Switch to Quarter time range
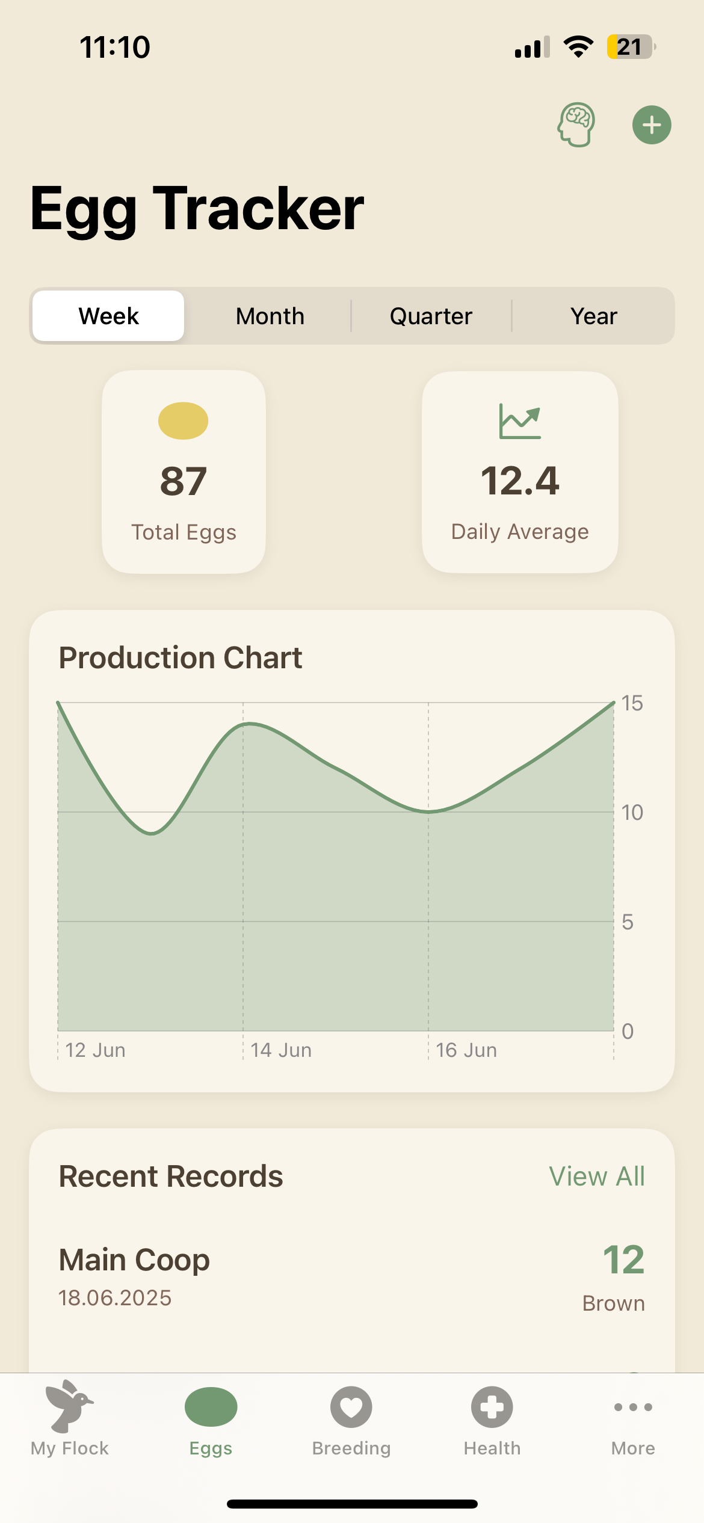Image resolution: width=704 pixels, height=1523 pixels. tap(431, 316)
